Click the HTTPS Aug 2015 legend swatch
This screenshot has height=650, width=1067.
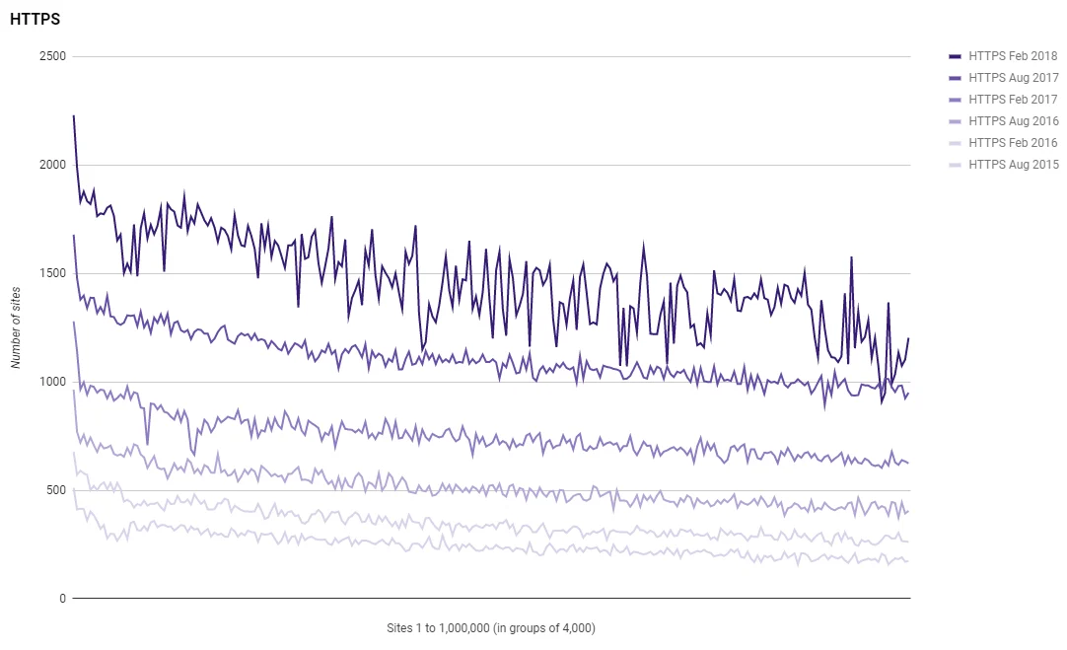click(955, 166)
